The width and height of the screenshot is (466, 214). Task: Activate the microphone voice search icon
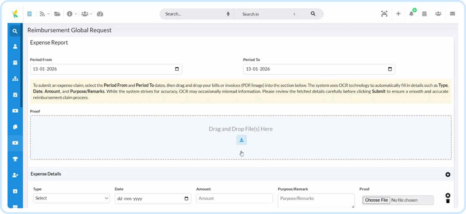tap(228, 14)
